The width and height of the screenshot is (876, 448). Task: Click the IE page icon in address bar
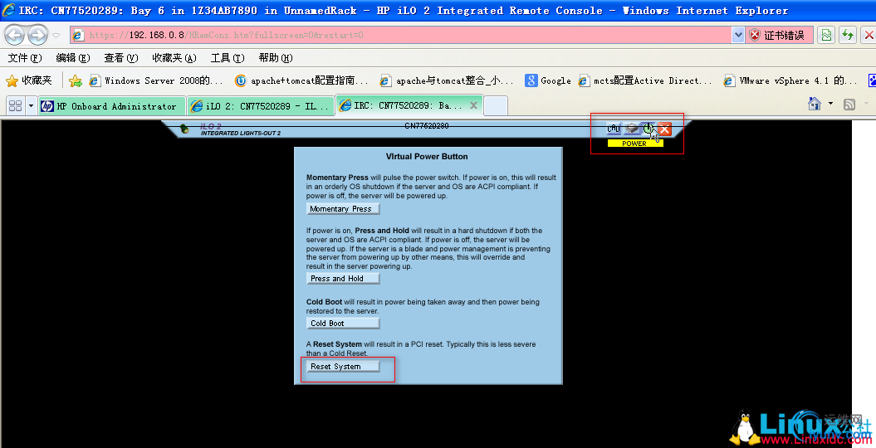point(79,35)
